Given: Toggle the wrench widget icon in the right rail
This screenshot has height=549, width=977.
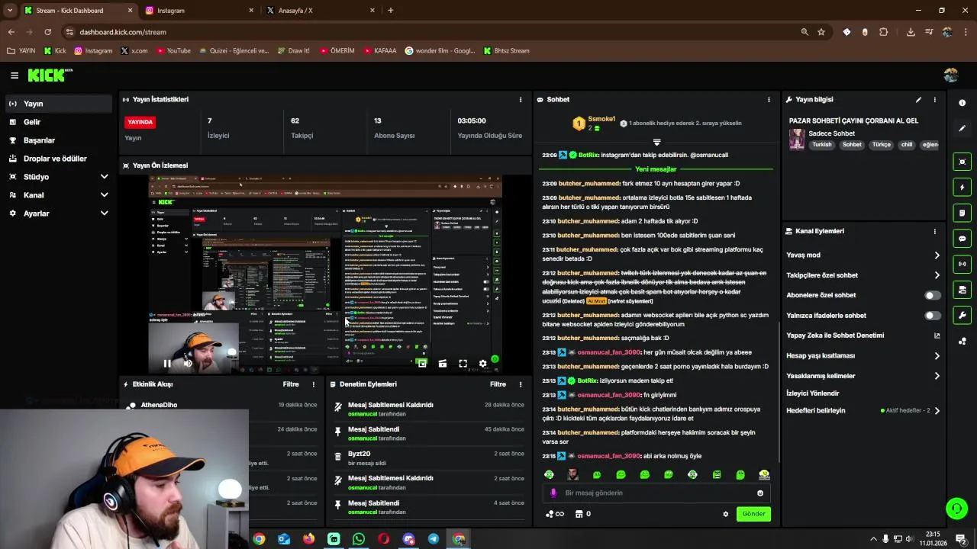Looking at the screenshot, I should point(962,315).
